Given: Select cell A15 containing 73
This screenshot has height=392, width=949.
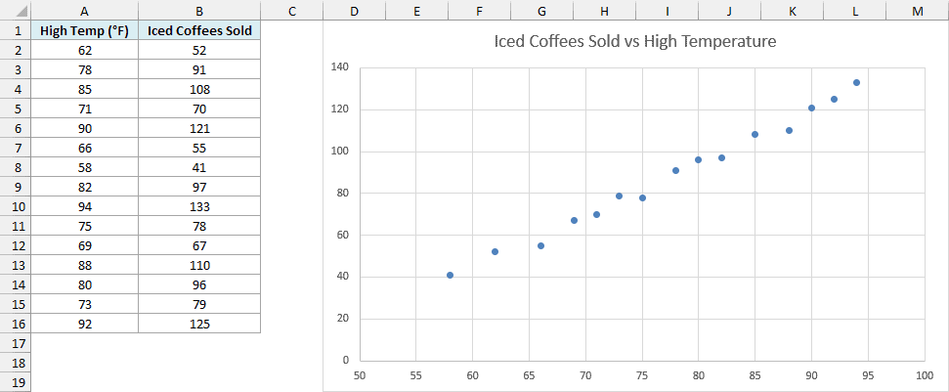Looking at the screenshot, I should 84,304.
